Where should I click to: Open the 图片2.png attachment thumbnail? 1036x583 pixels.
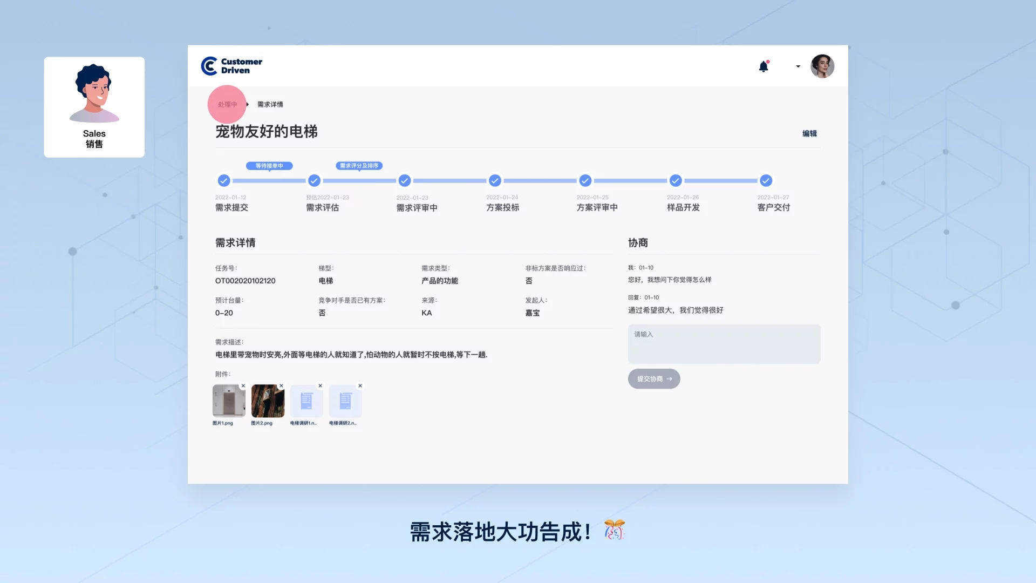click(268, 401)
